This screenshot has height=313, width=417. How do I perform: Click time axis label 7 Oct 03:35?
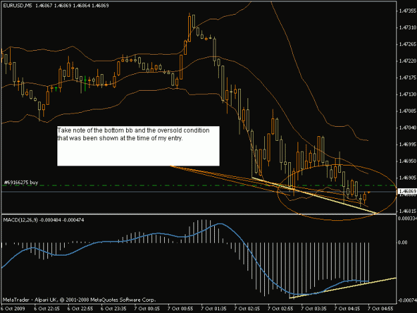coord(314,309)
